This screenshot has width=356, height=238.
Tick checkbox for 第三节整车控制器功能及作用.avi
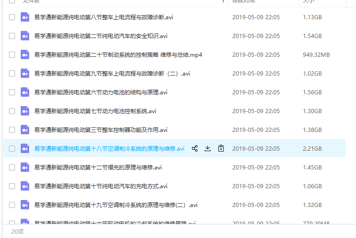coord(12,130)
